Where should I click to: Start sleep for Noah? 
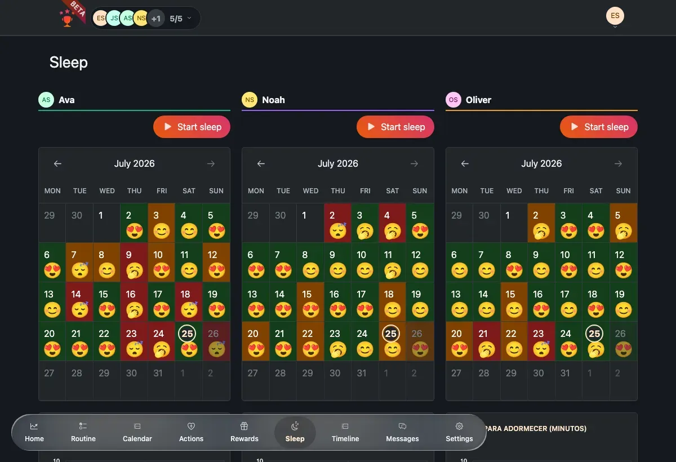[x=395, y=127]
